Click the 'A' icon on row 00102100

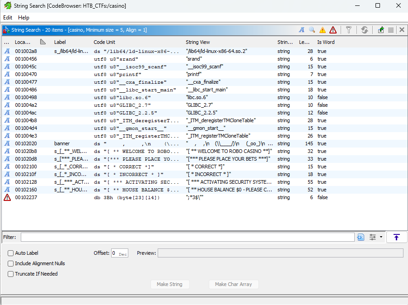click(7, 167)
